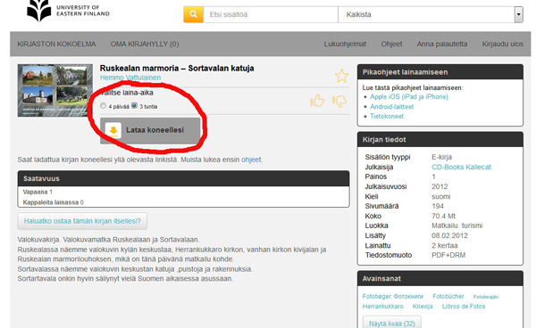
Task: Open KIRJASTON KOKOELMA menu
Action: point(56,44)
